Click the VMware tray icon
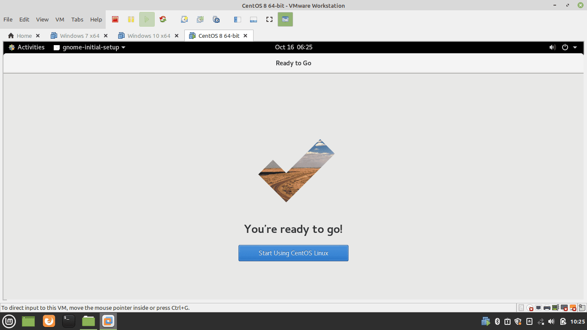 486,321
